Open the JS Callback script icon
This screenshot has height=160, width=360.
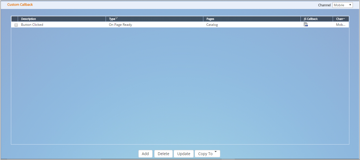(306, 24)
